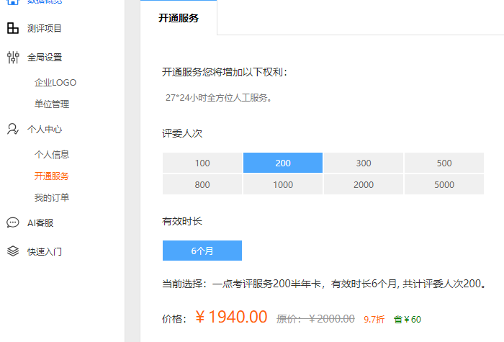
Task: Collapse the 全局设置 menu section
Action: tap(45, 58)
